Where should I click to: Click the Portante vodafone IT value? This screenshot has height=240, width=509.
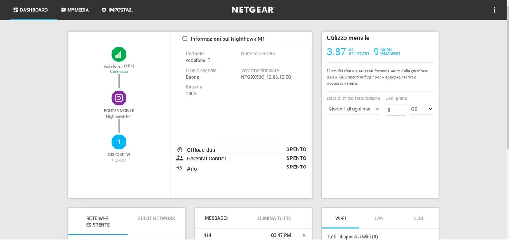click(198, 61)
